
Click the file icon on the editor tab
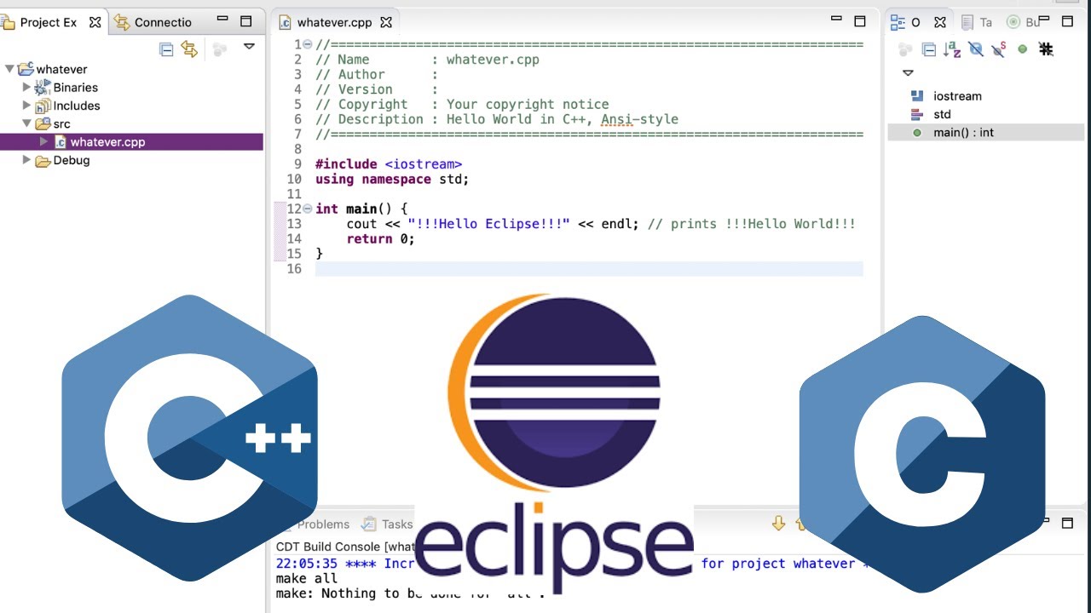(x=285, y=23)
